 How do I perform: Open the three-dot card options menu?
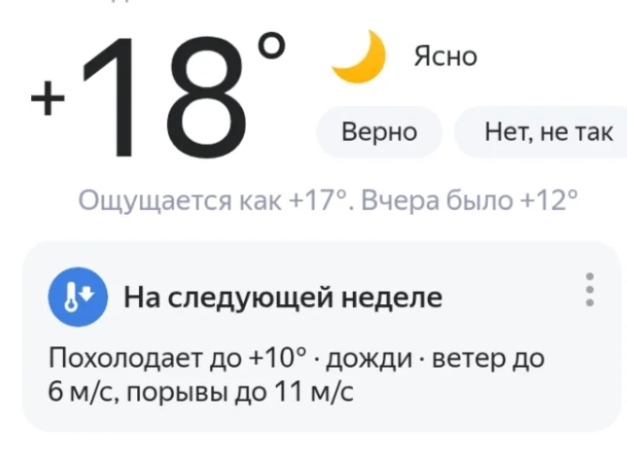pos(589,290)
